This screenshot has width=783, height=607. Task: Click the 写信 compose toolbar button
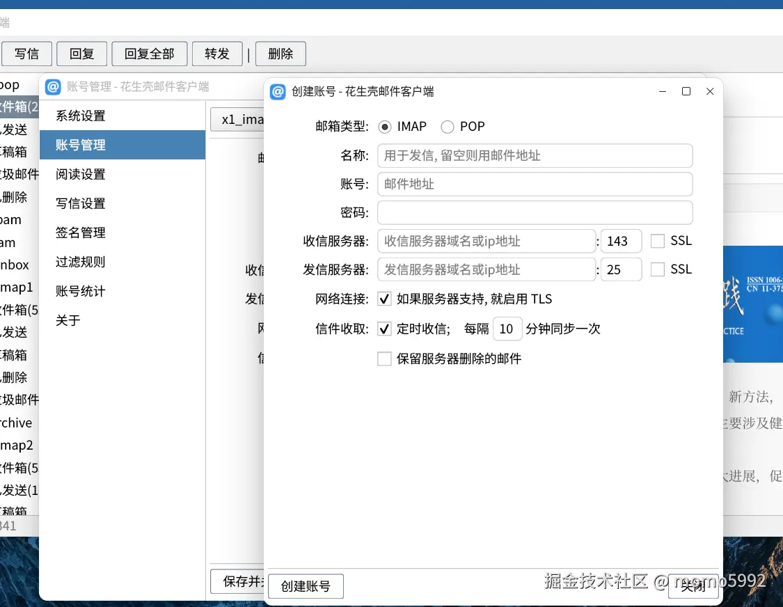click(x=26, y=54)
